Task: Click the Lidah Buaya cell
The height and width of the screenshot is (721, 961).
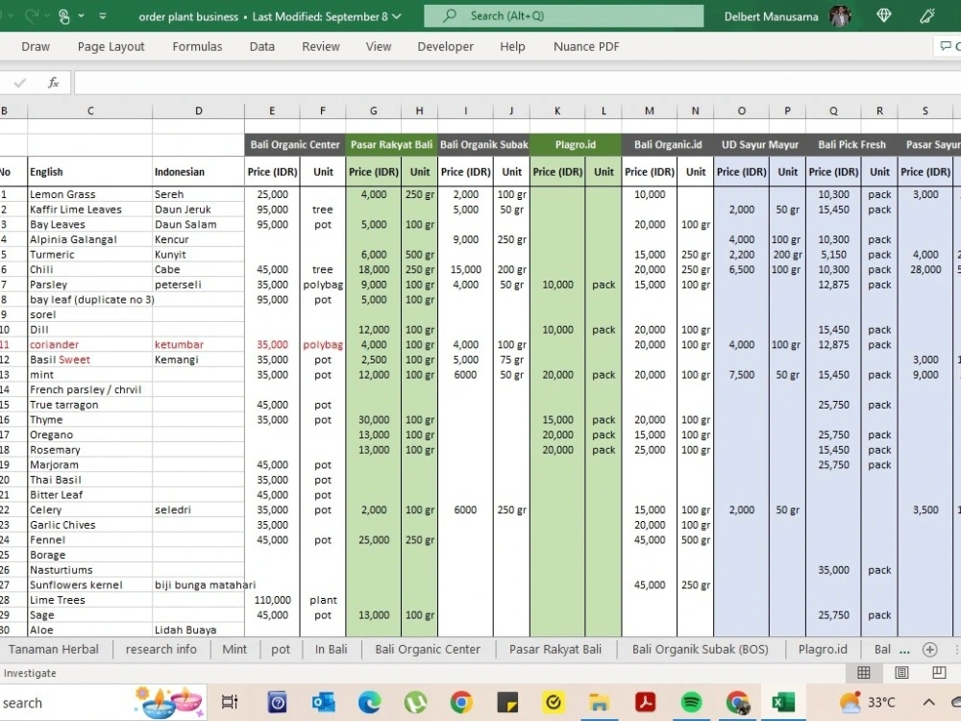Action: point(199,631)
